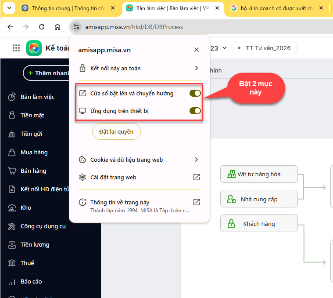333x298 pixels.
Task: Open Kho warehouse module in sidebar
Action: [25, 207]
